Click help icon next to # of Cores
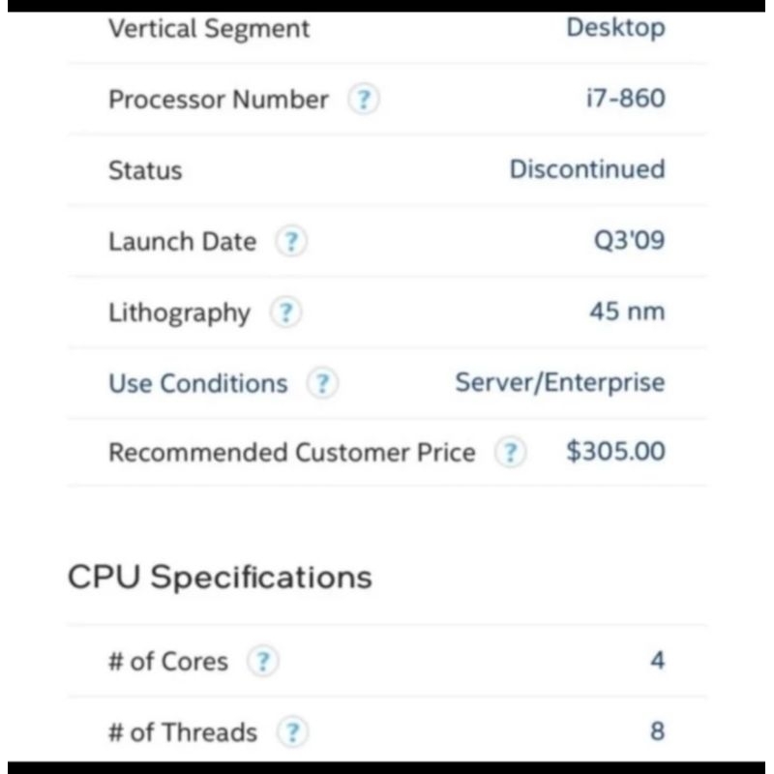The image size is (774, 774). pyautogui.click(x=262, y=662)
